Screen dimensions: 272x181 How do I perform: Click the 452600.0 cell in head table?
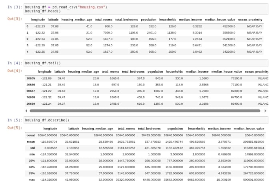[229, 26]
